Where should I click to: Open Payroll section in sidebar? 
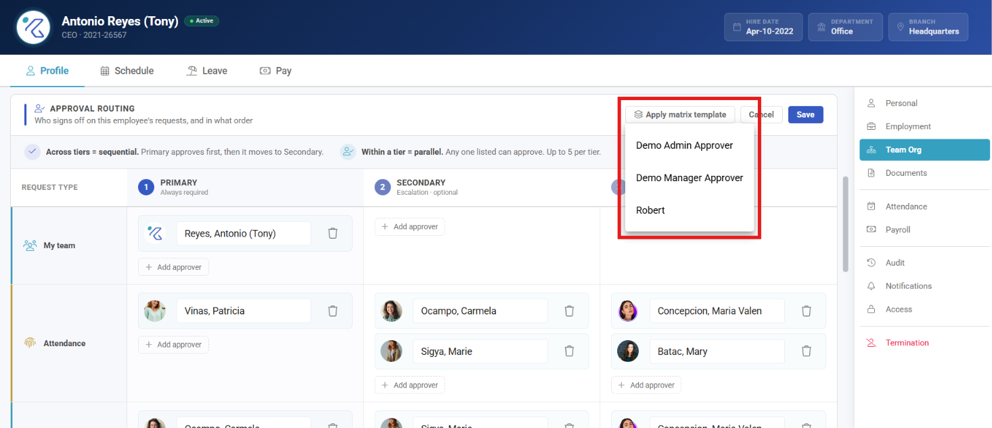924,230
